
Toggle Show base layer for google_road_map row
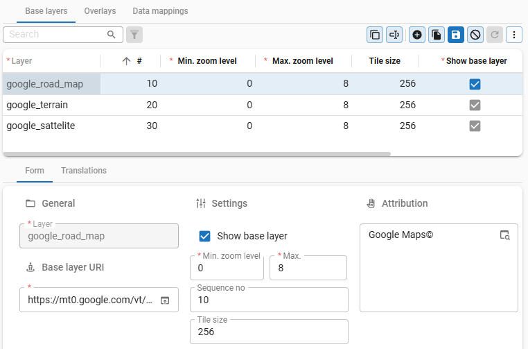pyautogui.click(x=475, y=84)
